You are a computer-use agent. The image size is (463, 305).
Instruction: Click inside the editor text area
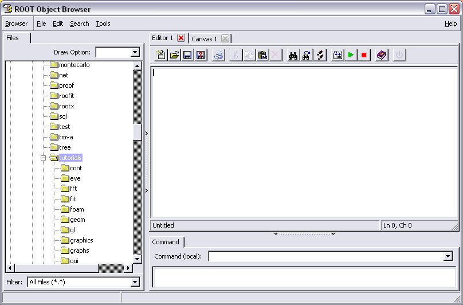coord(304,143)
